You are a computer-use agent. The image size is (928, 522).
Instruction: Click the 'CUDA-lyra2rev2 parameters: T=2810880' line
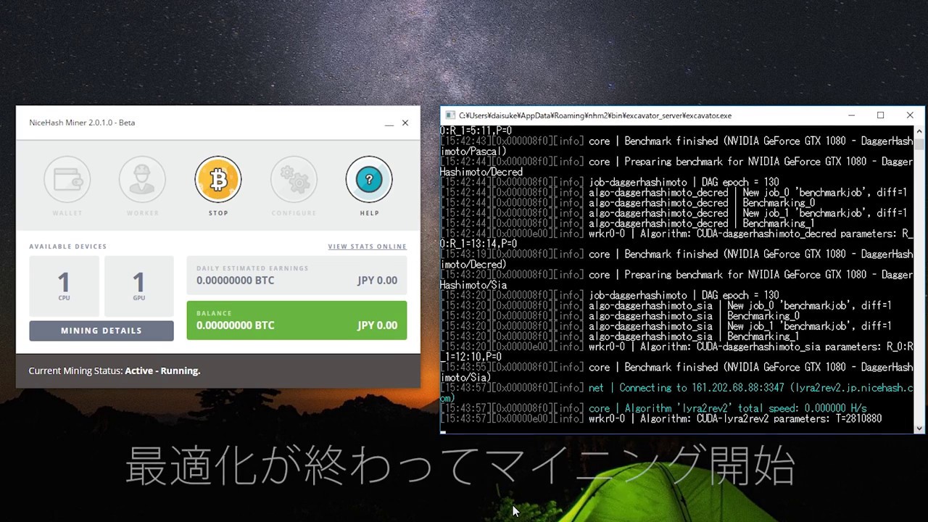(x=660, y=419)
